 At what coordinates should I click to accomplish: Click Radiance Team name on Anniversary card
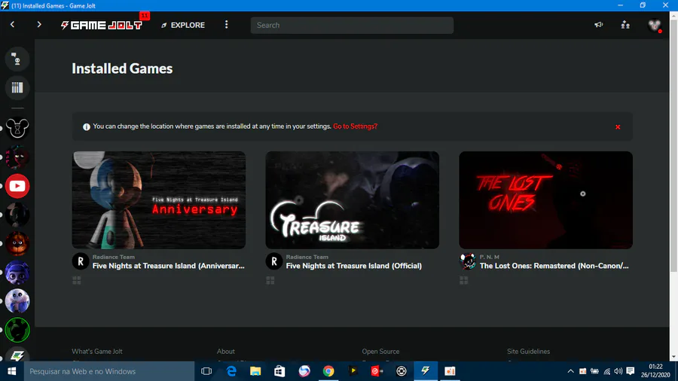113,257
